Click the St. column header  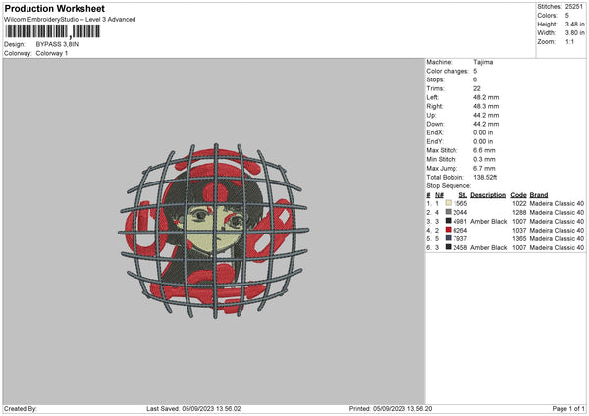pos(462,195)
